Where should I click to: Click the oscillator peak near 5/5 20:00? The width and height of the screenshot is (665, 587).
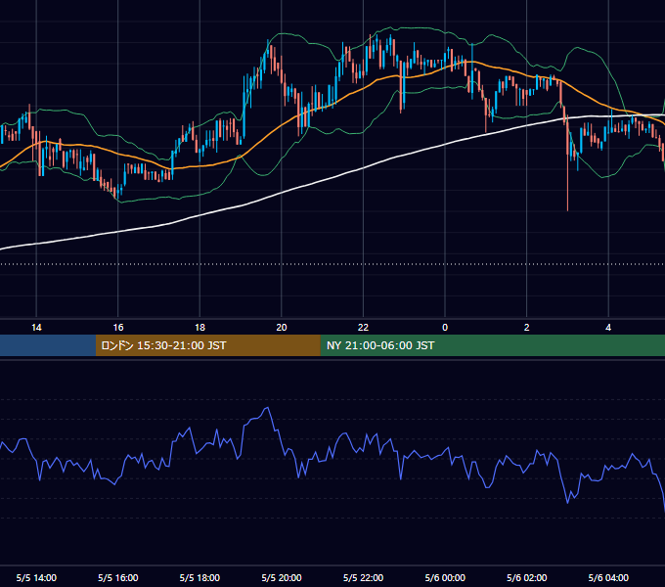point(267,408)
